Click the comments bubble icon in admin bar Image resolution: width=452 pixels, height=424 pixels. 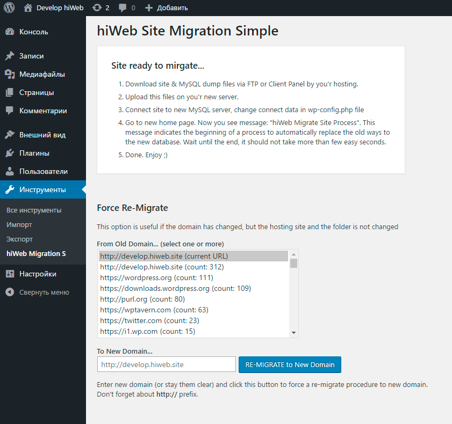click(123, 8)
